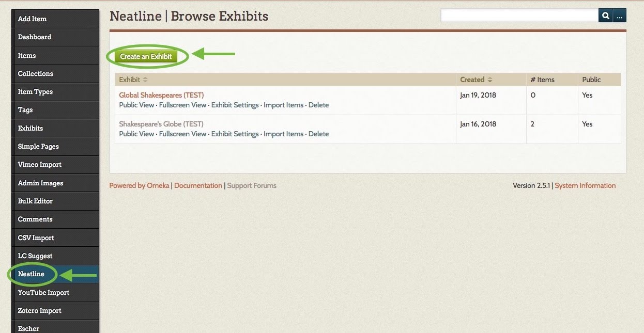Open Tags in the sidebar
Screen dimensions: 644x333
click(55, 109)
